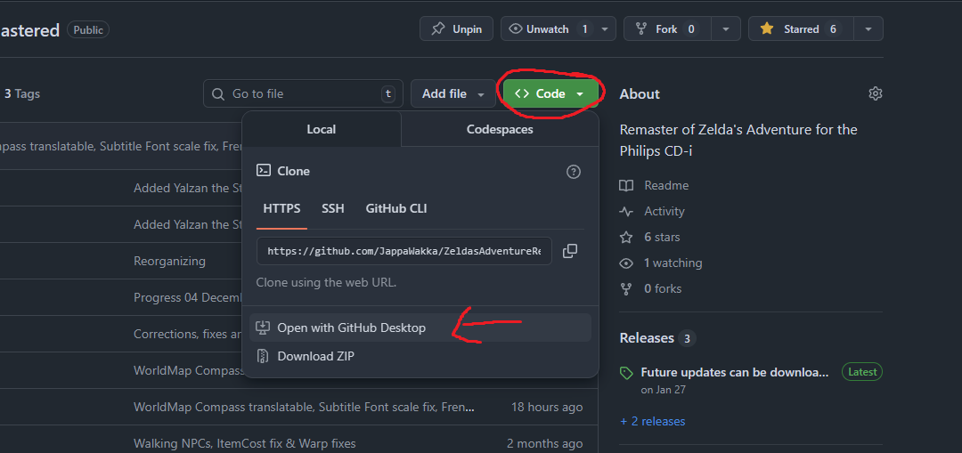Image resolution: width=962 pixels, height=453 pixels.
Task: Toggle the green Code dropdown button
Action: coord(550,93)
